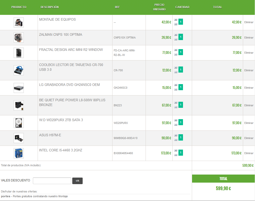255x201 pixels.
Task: Click reference text CNPS10X OPTIMA
Action: tap(125, 38)
